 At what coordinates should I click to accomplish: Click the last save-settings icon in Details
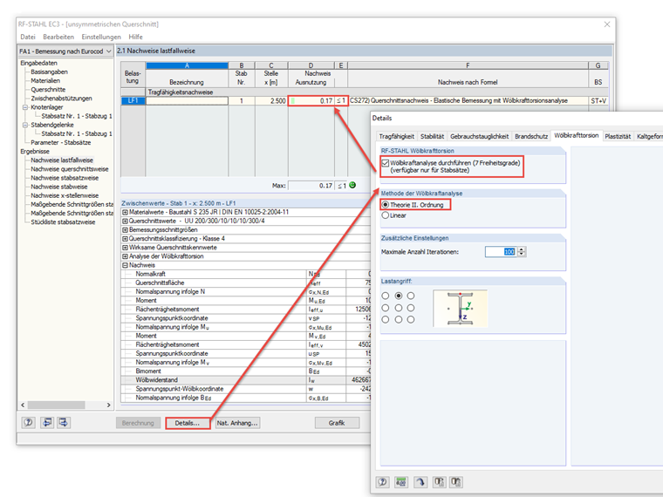[455, 482]
